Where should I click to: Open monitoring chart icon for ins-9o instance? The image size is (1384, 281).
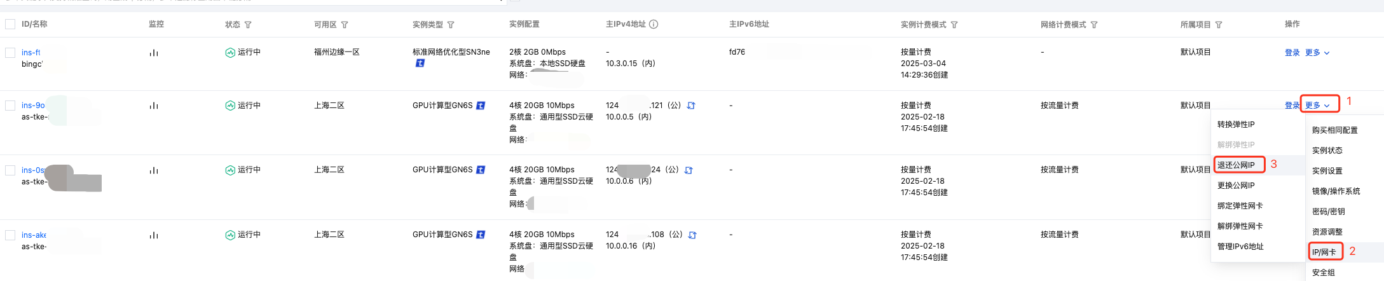154,106
